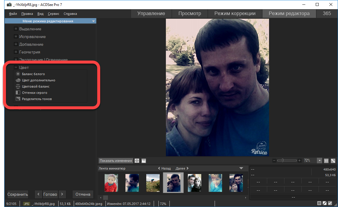Open the White Balance tool (Баланс белого)
The width and height of the screenshot is (338, 207).
click(x=33, y=74)
